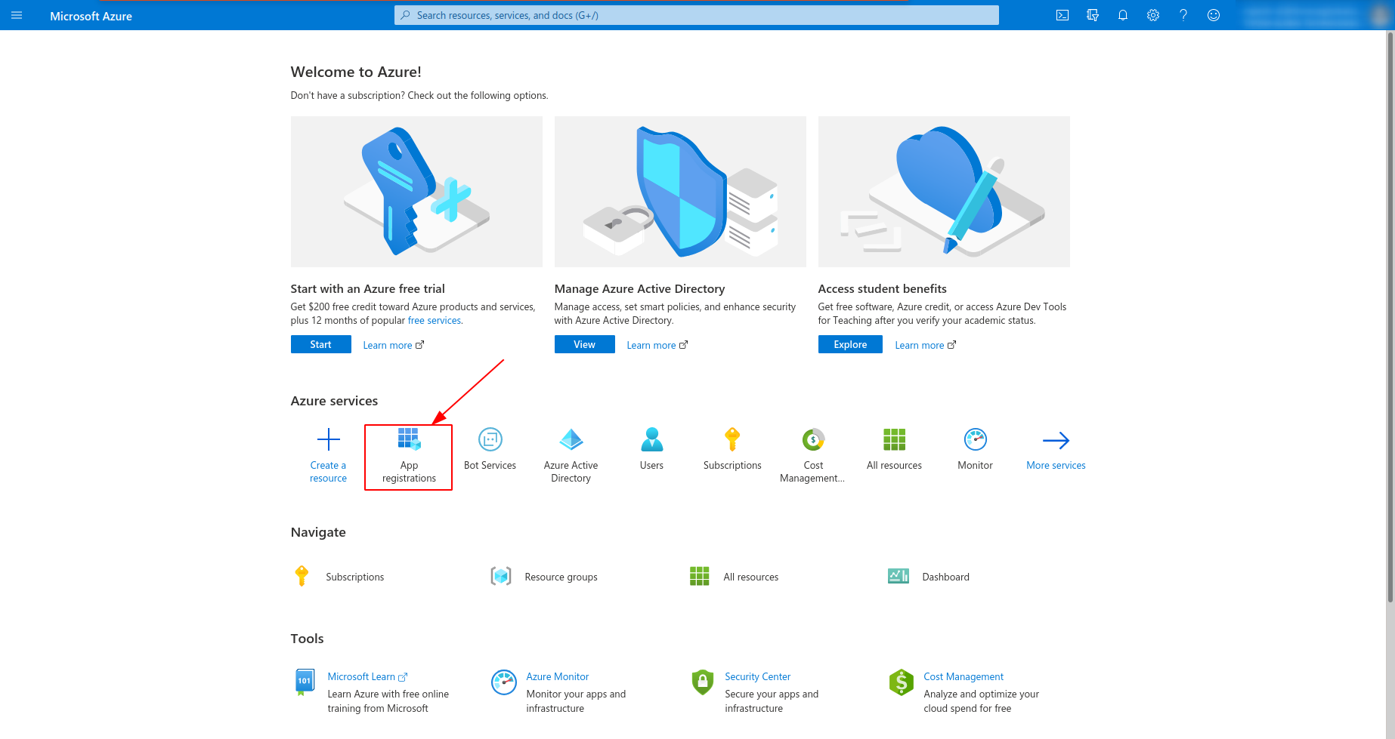1395x739 pixels.
Task: Focus the Search resources, services, and docs box
Action: (697, 15)
